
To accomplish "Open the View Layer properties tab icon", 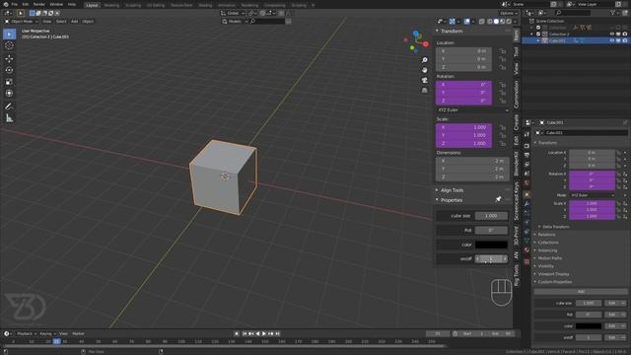I will click(526, 165).
